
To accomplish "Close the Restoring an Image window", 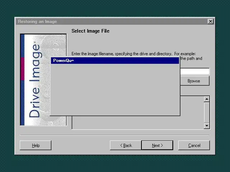I will tap(211, 21).
